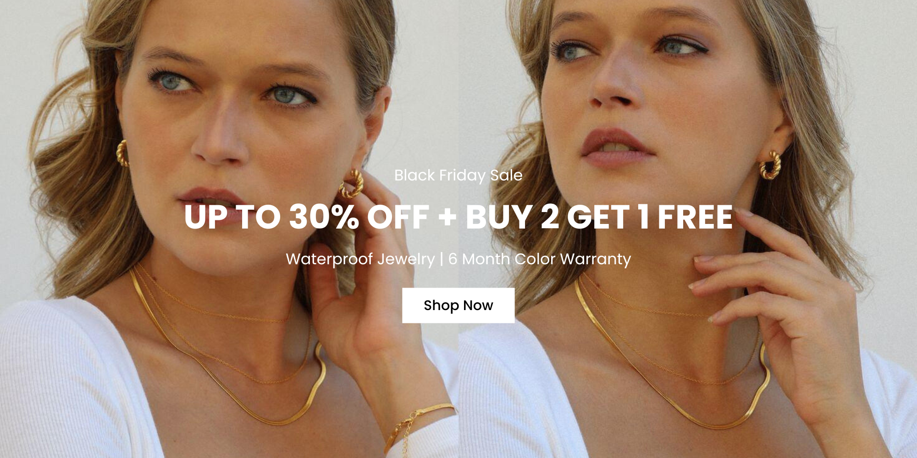Click the plus sign in the headline
This screenshot has height=458, width=917.
(447, 217)
